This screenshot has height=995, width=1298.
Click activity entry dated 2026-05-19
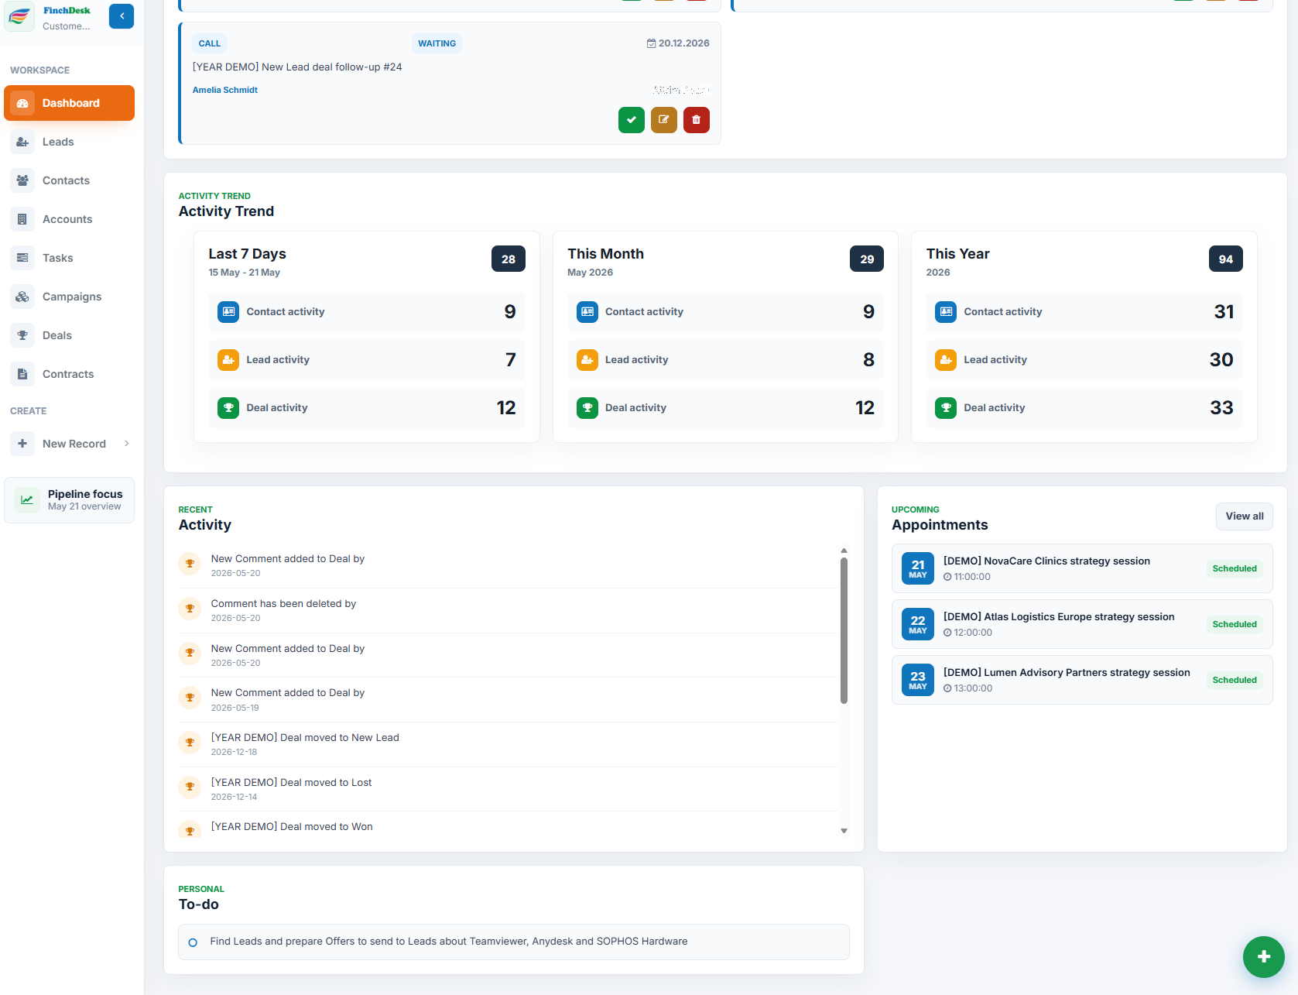(x=509, y=700)
